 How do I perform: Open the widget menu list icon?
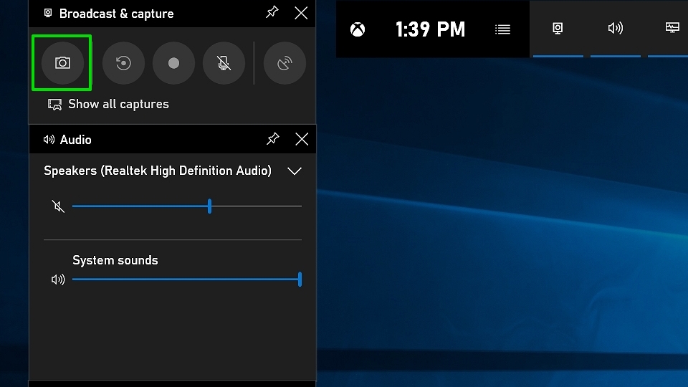[x=502, y=29]
